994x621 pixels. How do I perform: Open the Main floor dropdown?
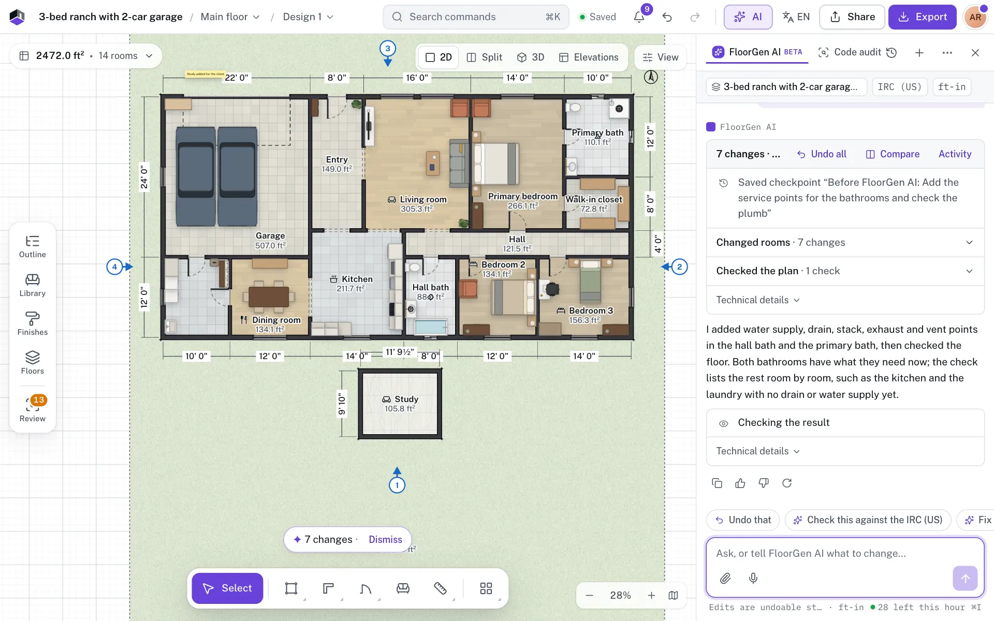[230, 17]
